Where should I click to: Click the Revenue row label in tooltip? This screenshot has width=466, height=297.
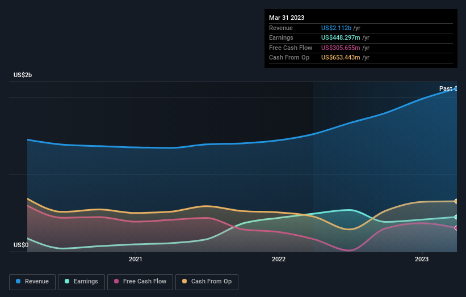click(281, 28)
